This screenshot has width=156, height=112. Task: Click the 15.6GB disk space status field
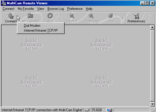98,110
